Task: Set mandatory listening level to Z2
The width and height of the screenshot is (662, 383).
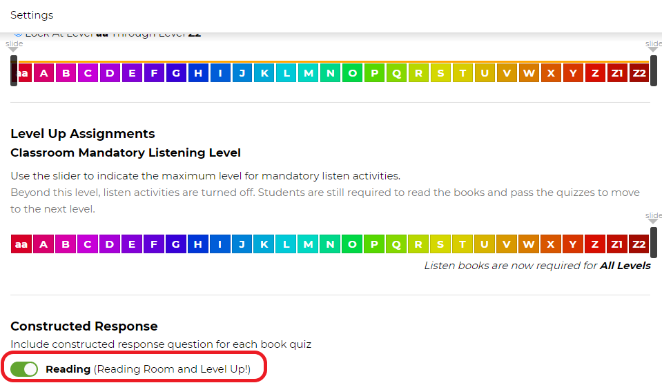Action: point(639,244)
